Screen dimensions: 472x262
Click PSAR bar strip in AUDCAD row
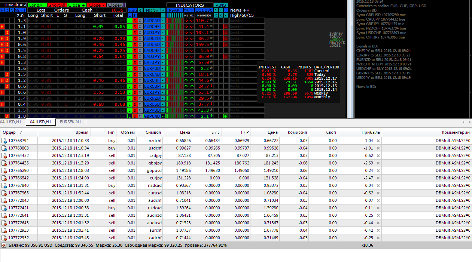[174, 21]
